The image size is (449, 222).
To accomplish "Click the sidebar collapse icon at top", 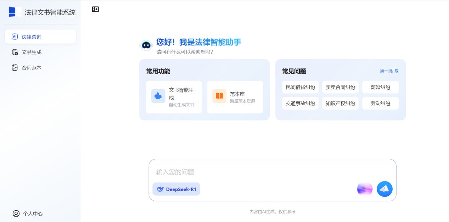I will click(95, 9).
